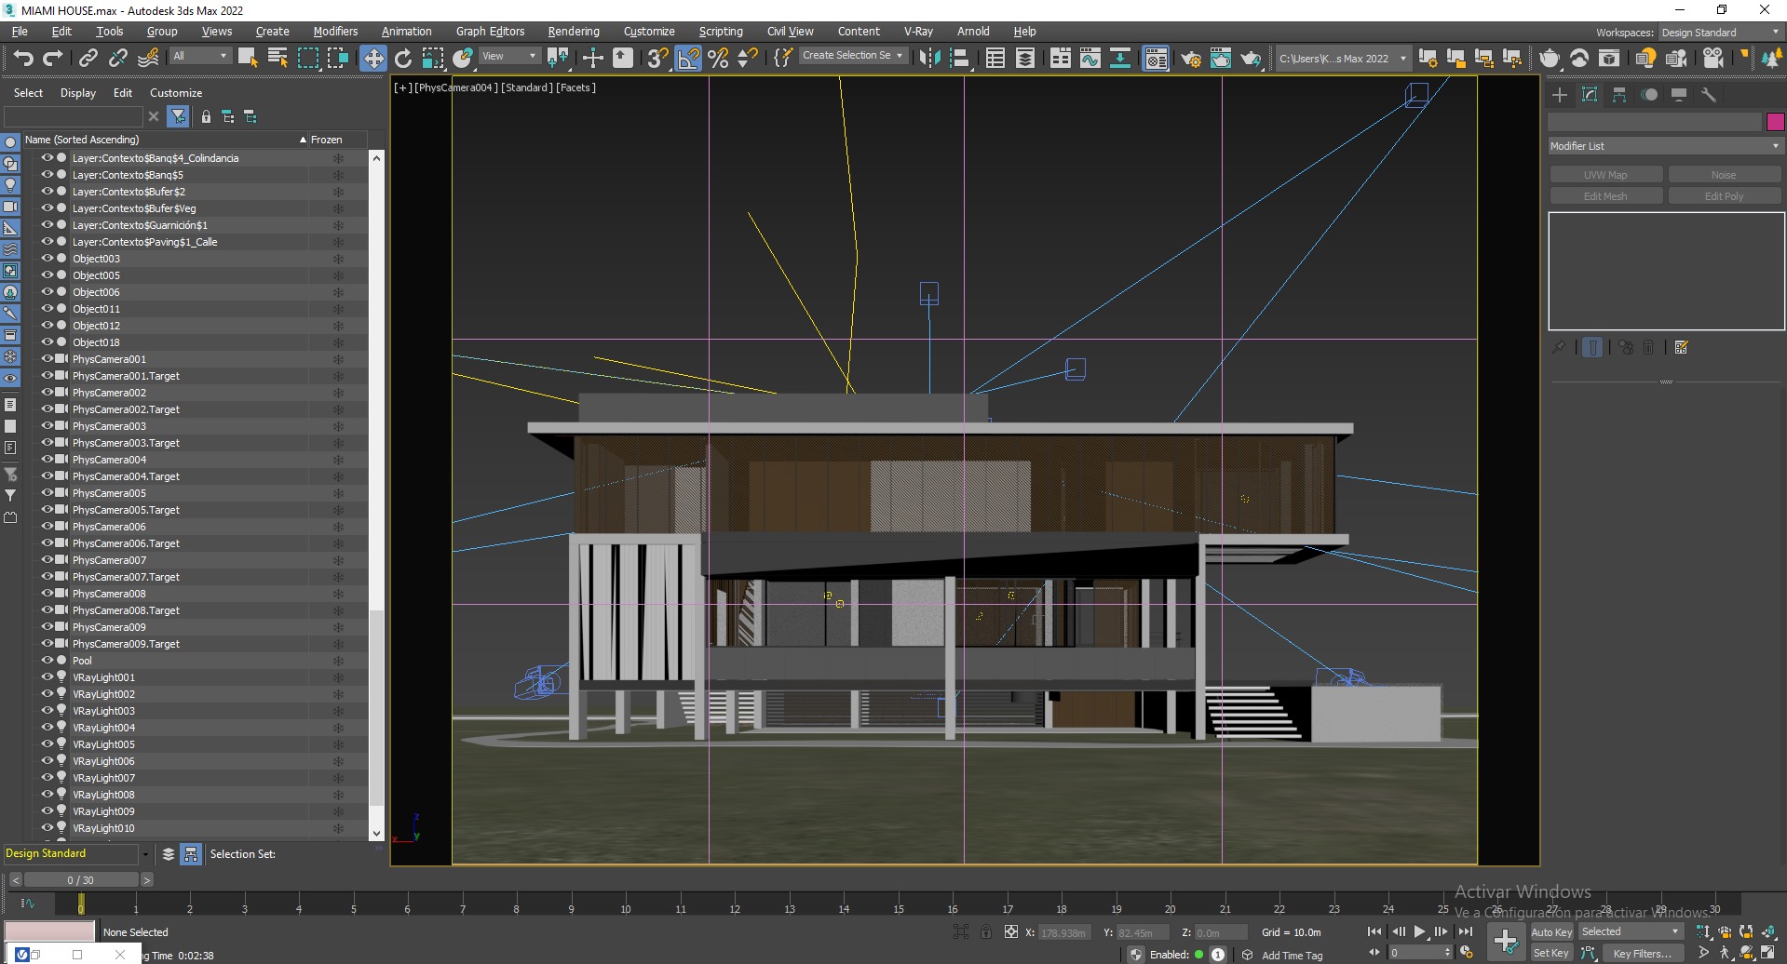Open the V-Ray menu
Screen dimensions: 1787x964
918,32
